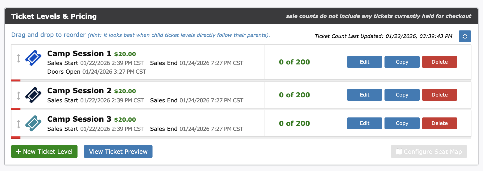Grab the Camp Session 3 reorder handle
Screen dimensions: 483x171
[x=19, y=124]
